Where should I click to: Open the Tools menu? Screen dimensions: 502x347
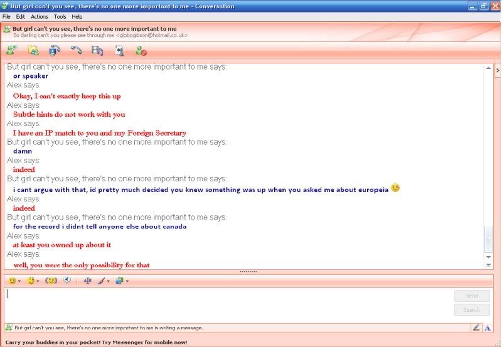click(60, 16)
